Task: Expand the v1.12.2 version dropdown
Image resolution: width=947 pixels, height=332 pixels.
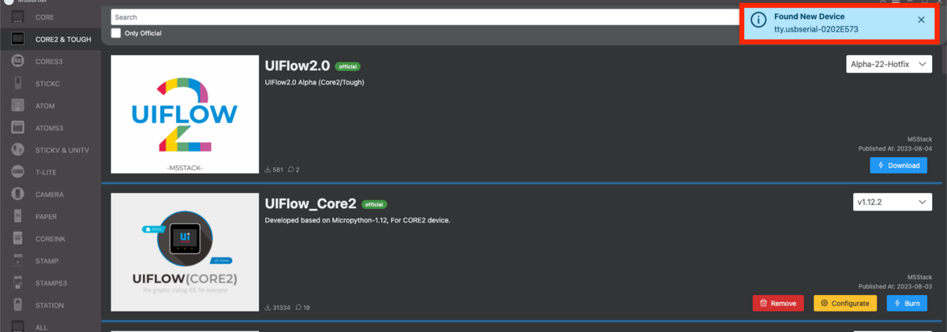Action: click(x=893, y=203)
